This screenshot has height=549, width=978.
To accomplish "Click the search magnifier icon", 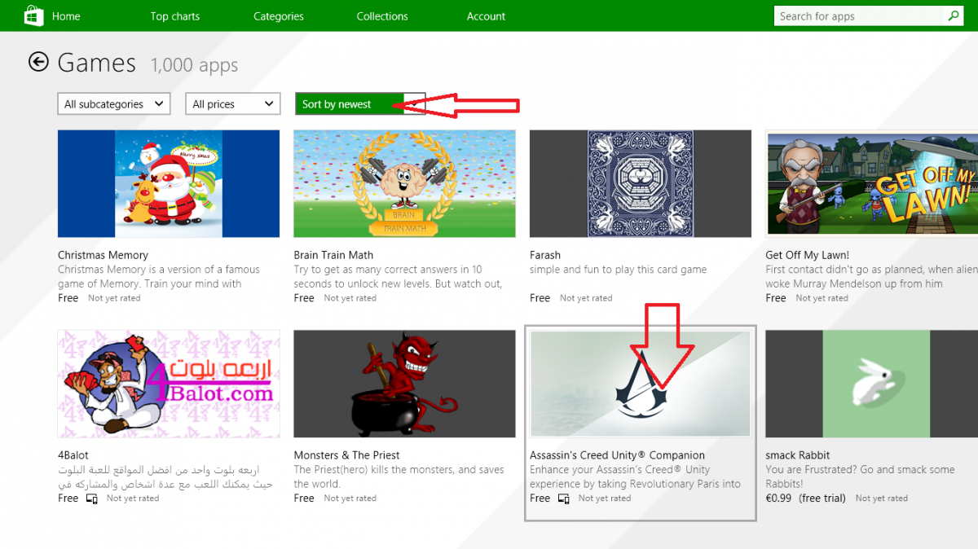I will coord(954,15).
